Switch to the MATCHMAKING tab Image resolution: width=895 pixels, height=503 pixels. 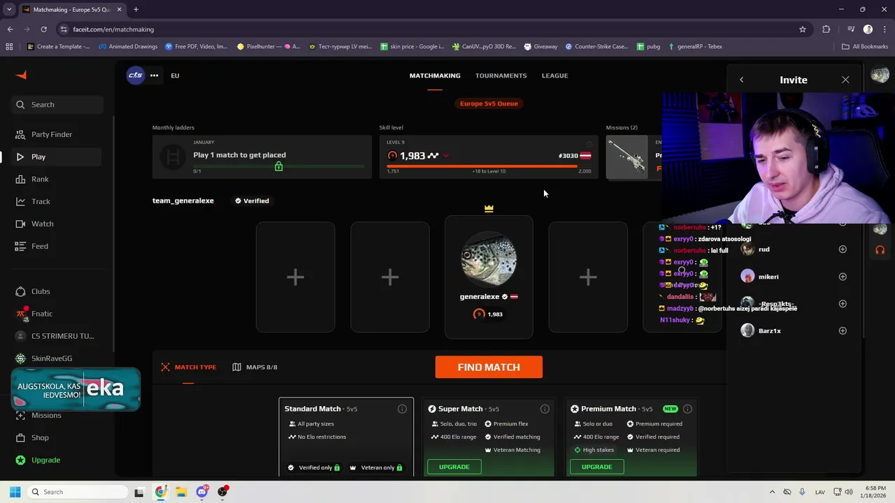435,75
